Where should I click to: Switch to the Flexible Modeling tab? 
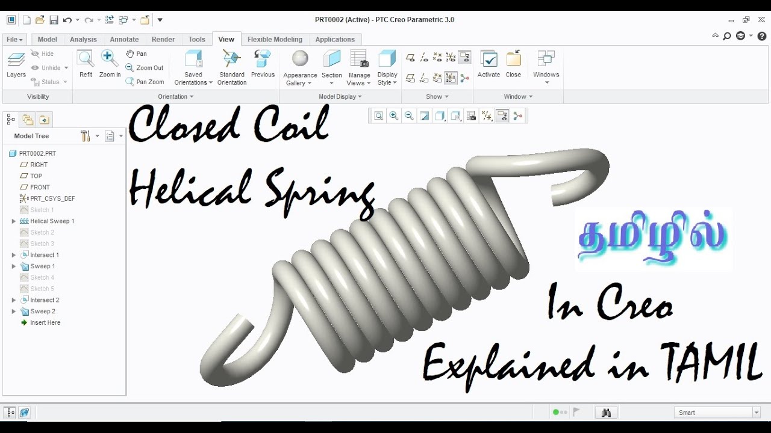click(x=275, y=40)
